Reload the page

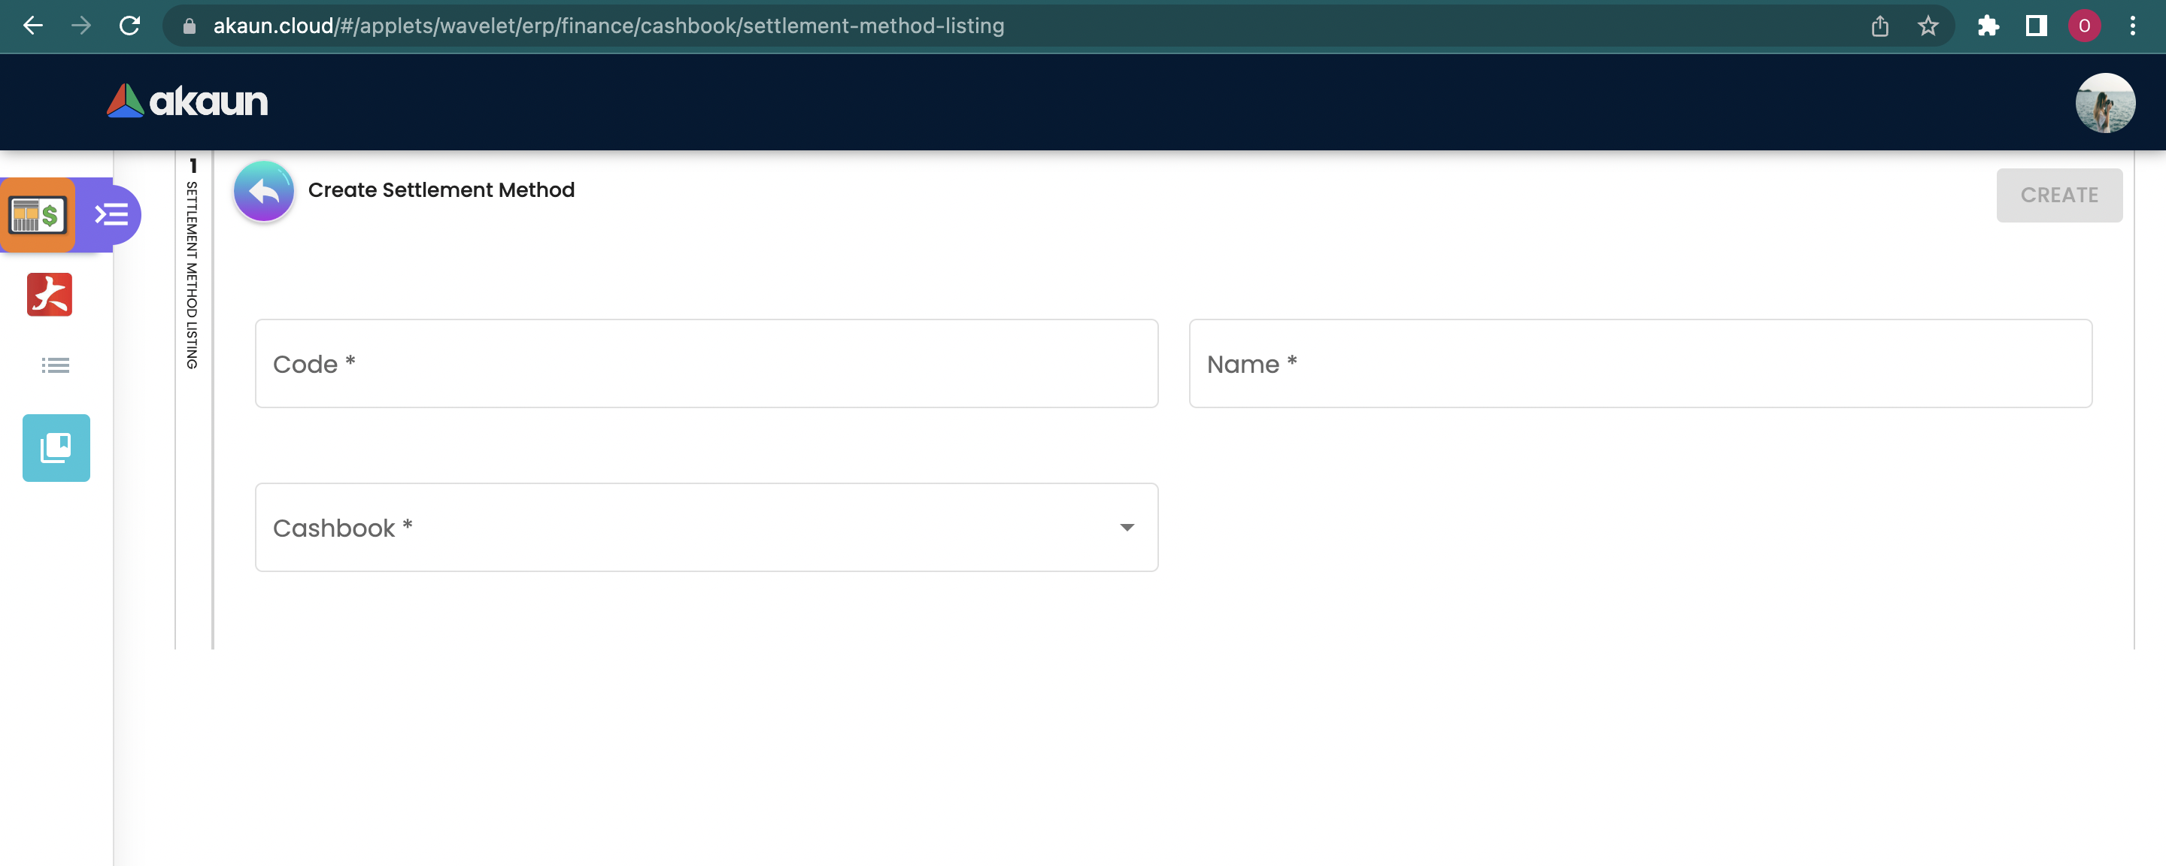[x=129, y=26]
